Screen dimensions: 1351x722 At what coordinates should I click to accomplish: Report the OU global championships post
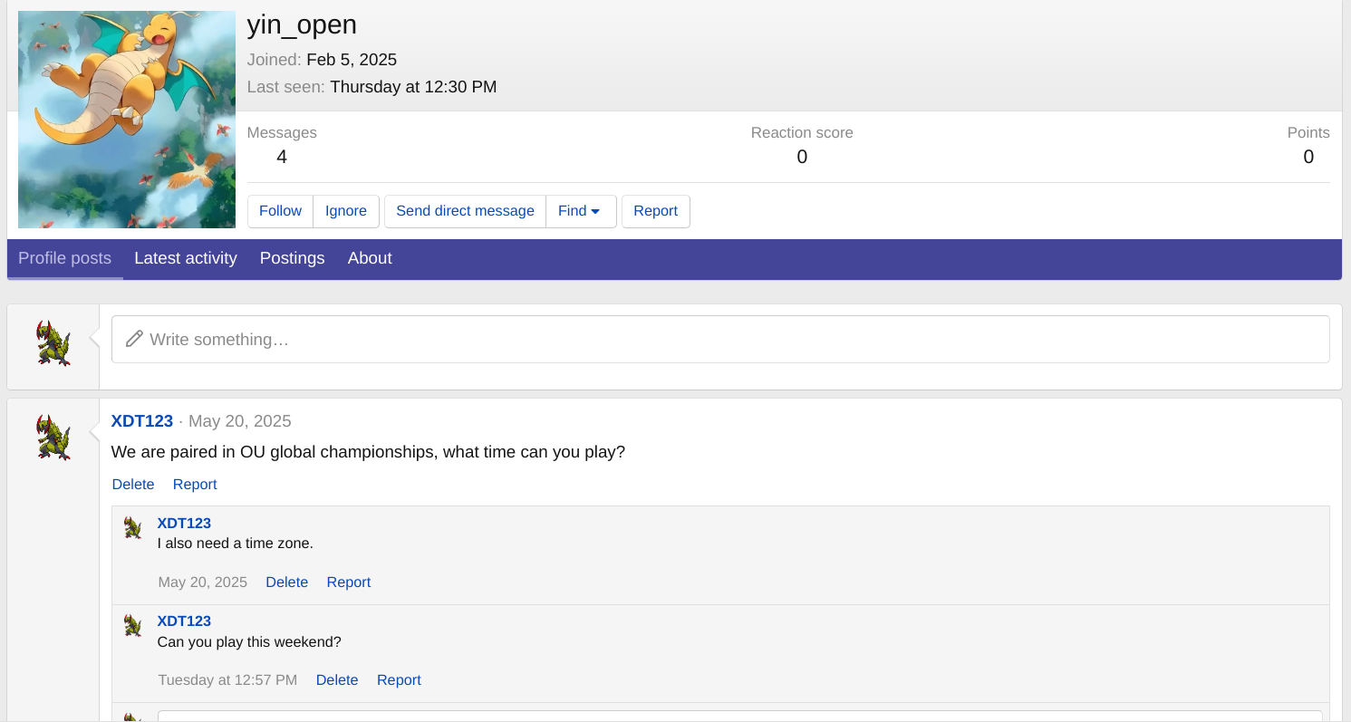(195, 485)
